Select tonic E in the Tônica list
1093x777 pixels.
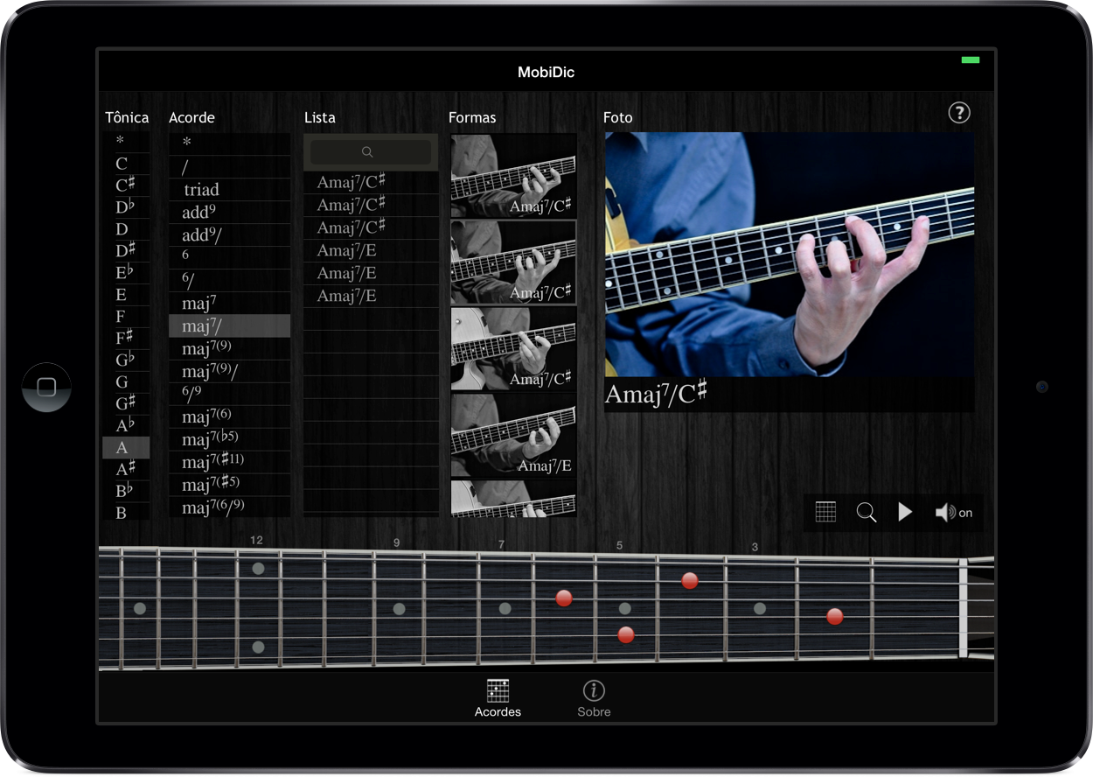coord(126,295)
